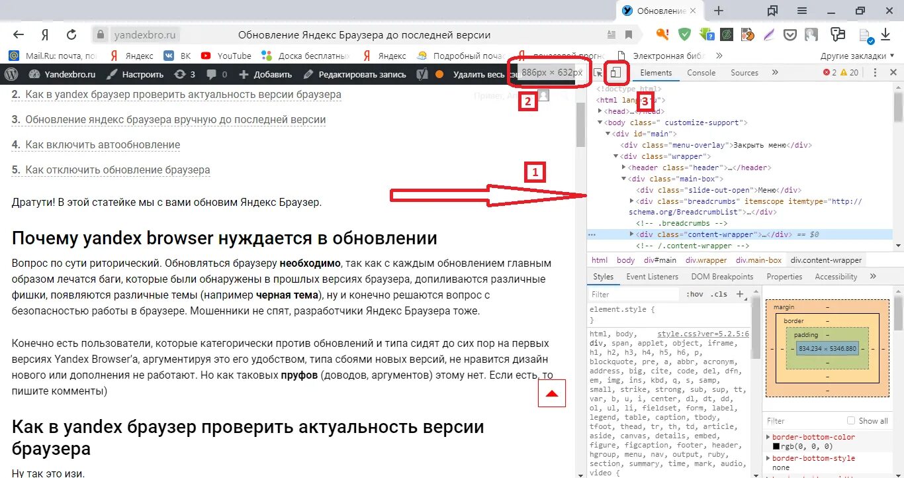Click the WordPress logo in admin bar
The image size is (904, 478).
pyautogui.click(x=11, y=74)
